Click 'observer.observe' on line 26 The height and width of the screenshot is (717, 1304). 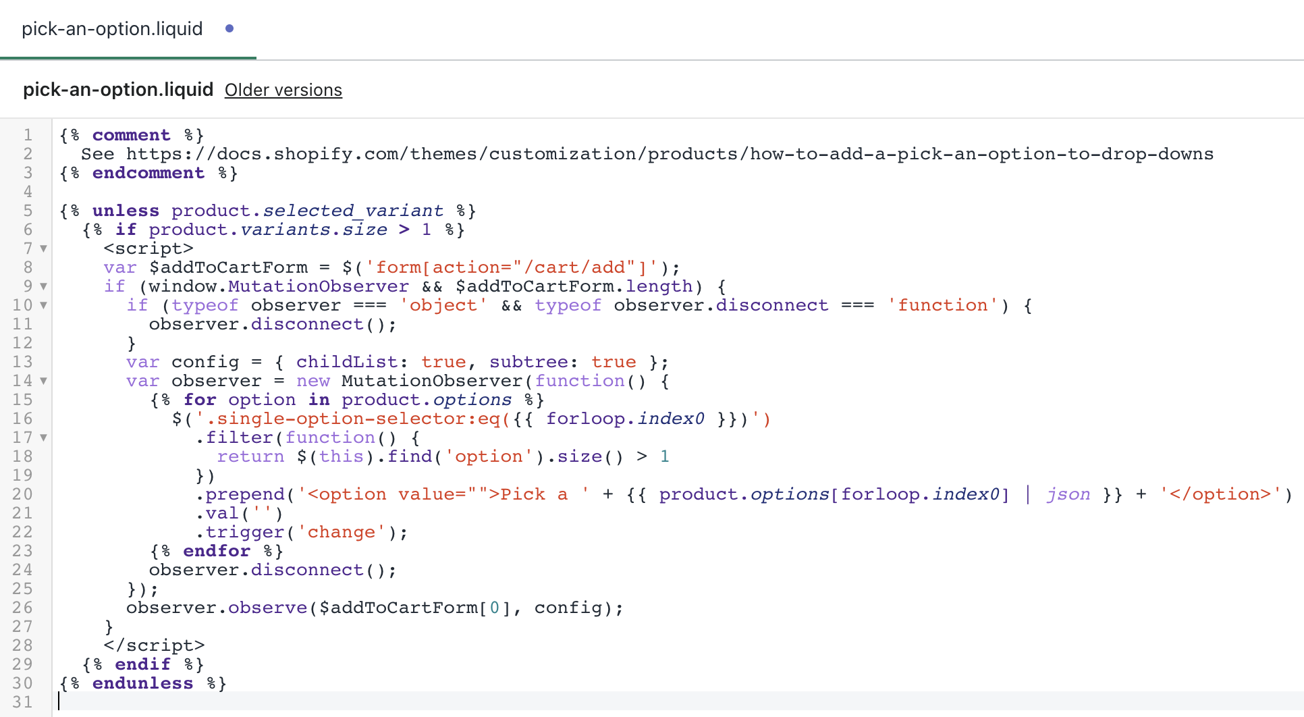217,608
